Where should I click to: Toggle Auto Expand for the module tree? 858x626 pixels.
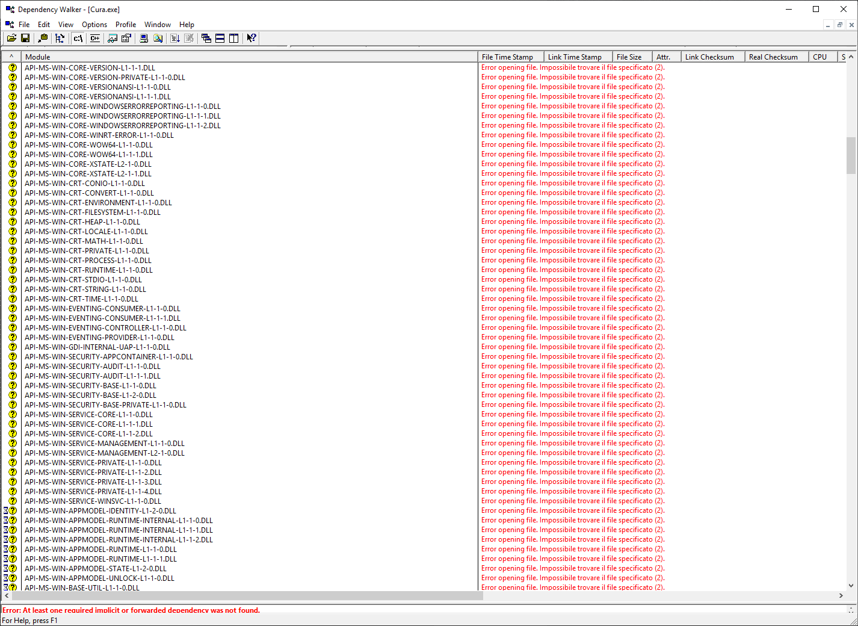click(60, 38)
